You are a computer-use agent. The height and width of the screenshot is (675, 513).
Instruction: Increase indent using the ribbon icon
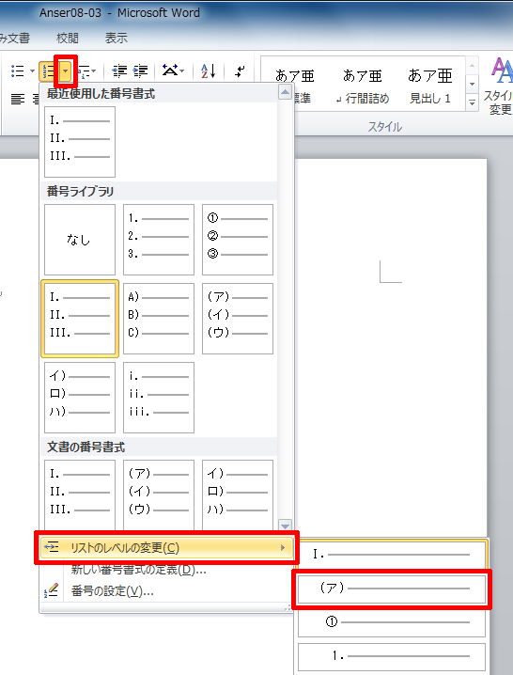[x=140, y=71]
